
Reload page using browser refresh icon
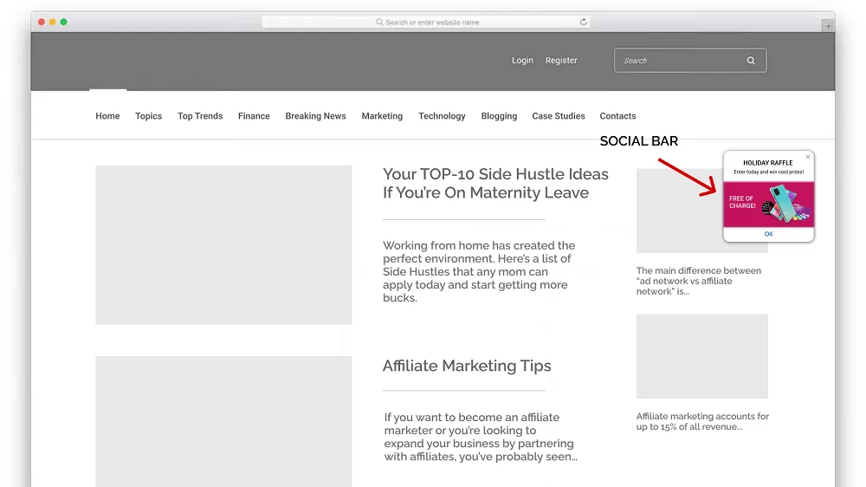(584, 23)
